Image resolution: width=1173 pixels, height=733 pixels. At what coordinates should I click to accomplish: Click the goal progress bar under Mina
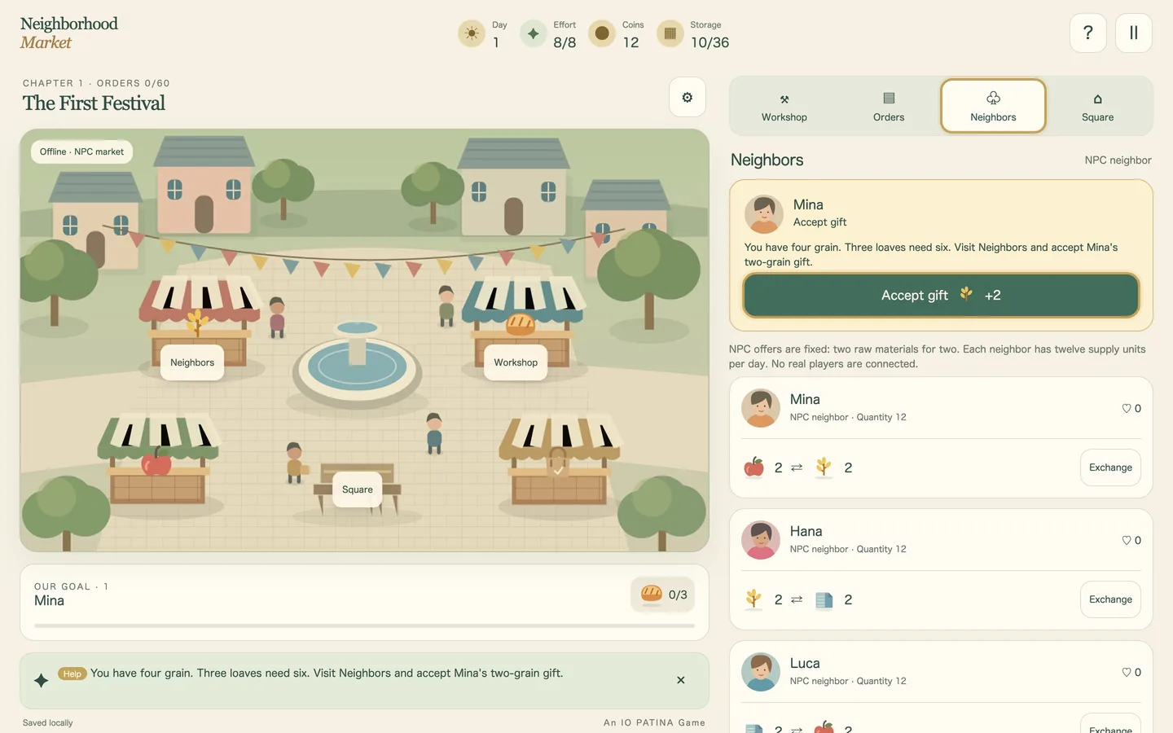click(364, 625)
